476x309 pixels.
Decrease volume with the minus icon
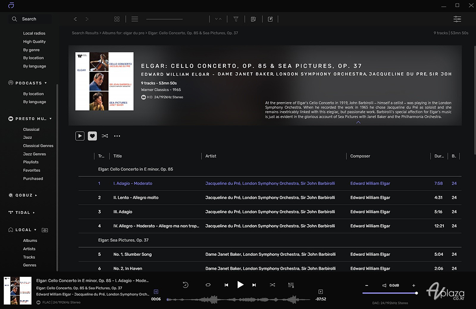pos(367,285)
